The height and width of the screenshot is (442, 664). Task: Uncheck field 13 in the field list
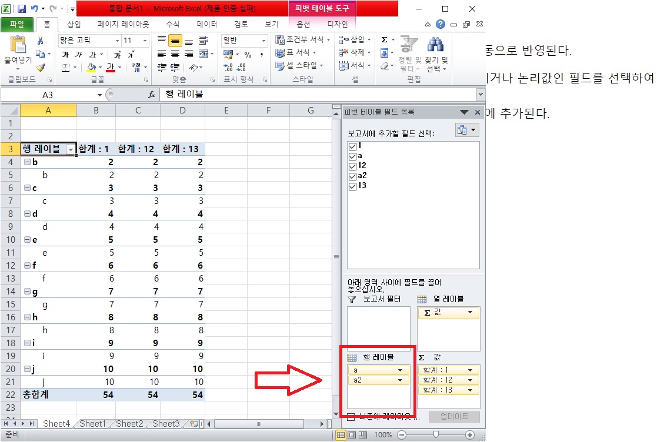pyautogui.click(x=352, y=186)
